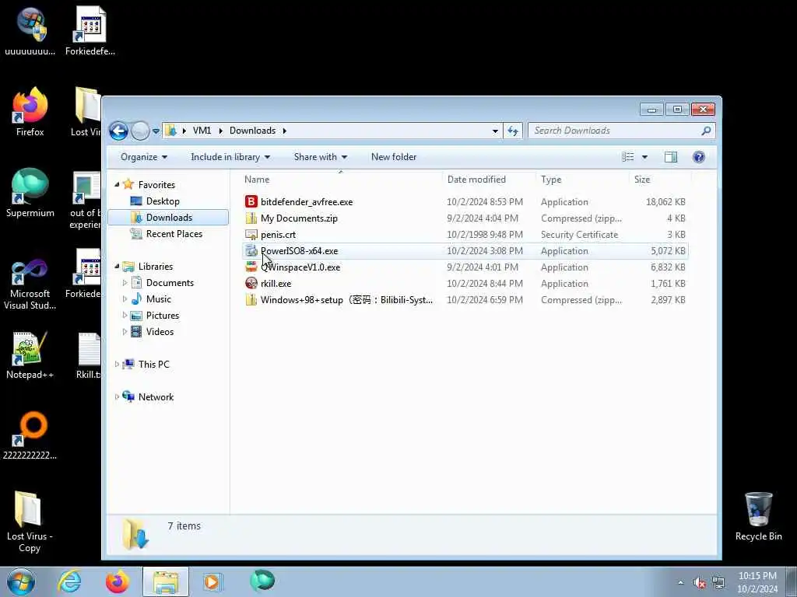797x597 pixels.
Task: Click the refresh button beside the address bar
Action: (512, 131)
